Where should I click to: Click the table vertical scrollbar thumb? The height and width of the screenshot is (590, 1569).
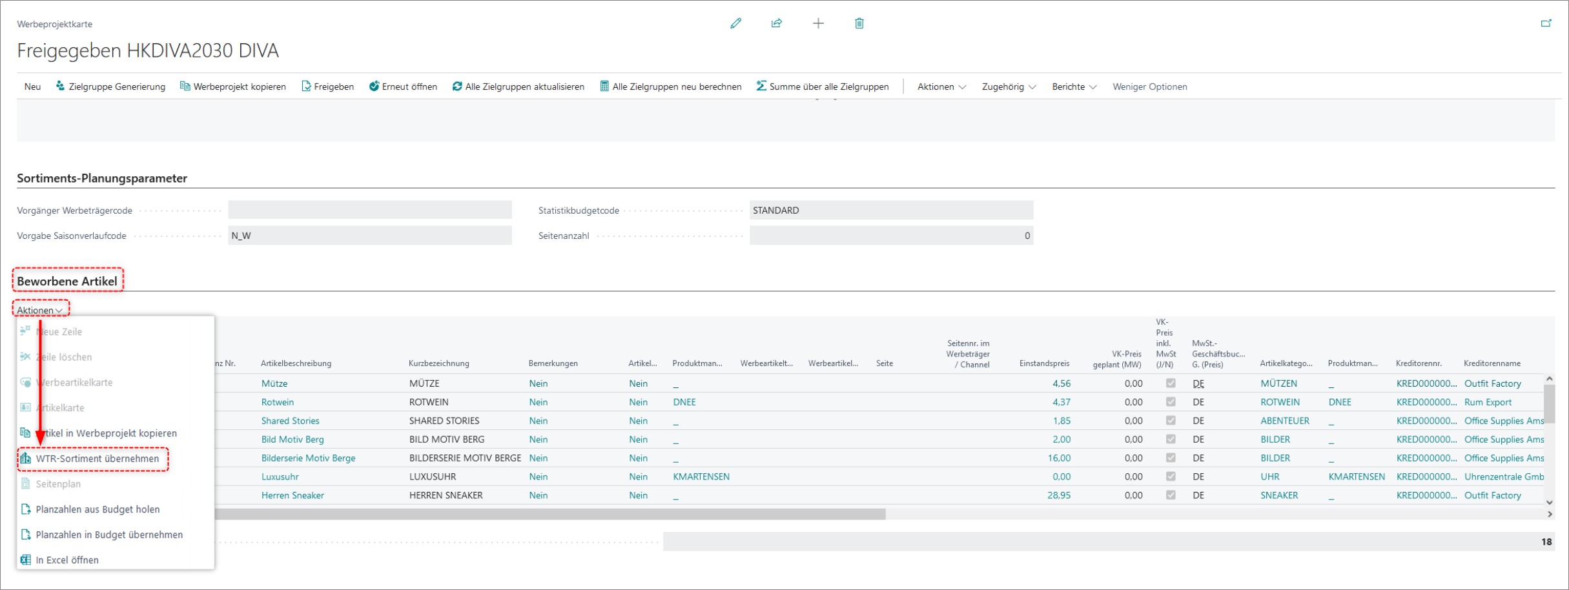[1549, 405]
